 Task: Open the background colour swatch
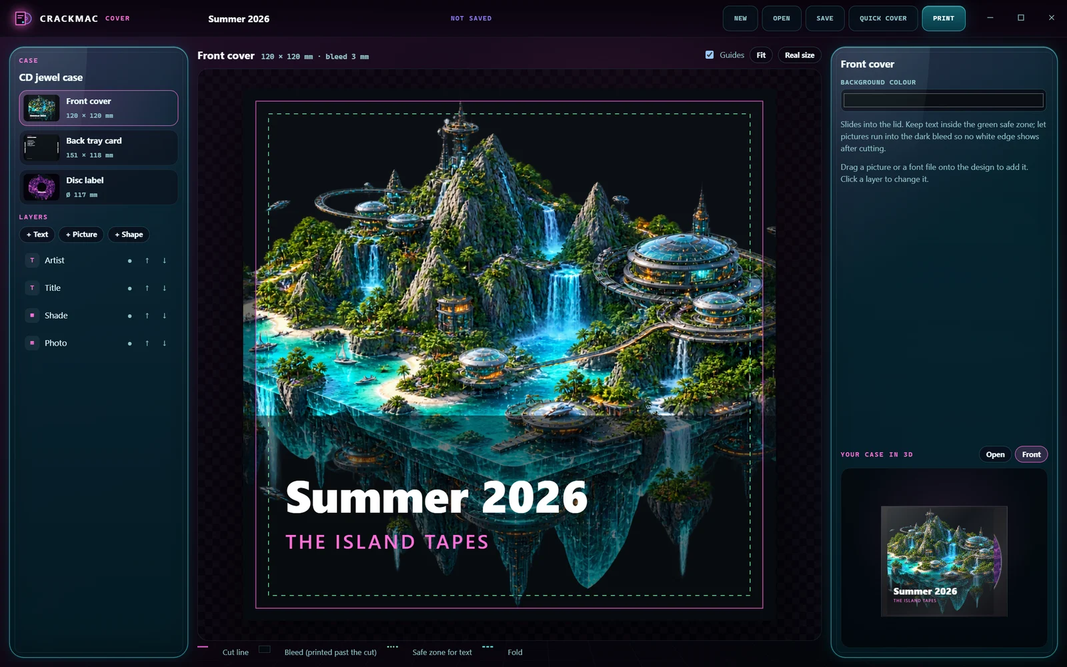(x=943, y=101)
